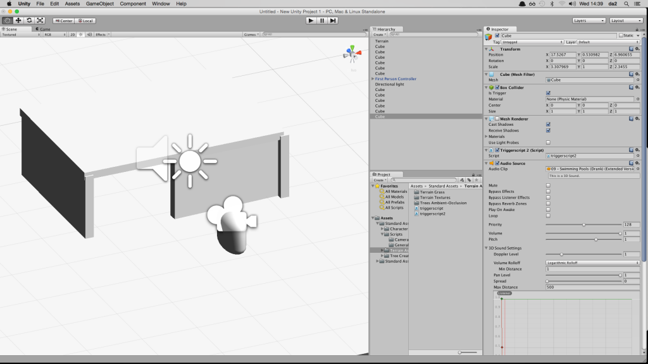Select the Rotate tool

click(x=29, y=20)
